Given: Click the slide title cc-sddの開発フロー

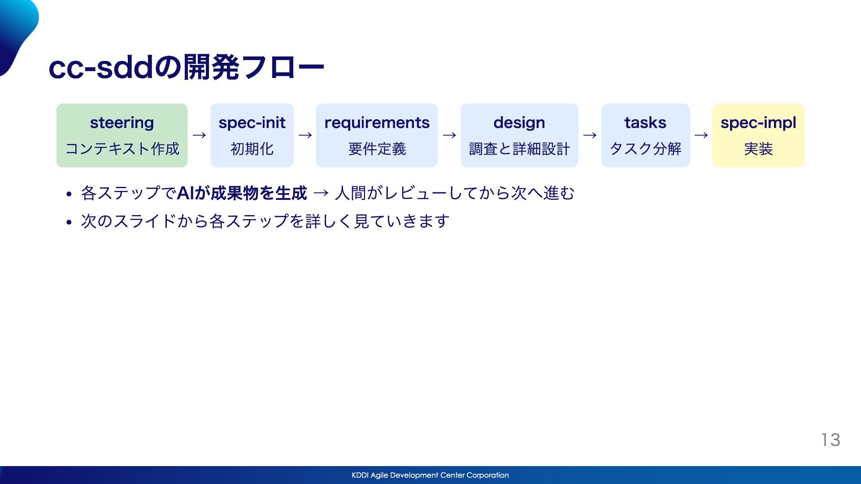Looking at the screenshot, I should tap(186, 68).
